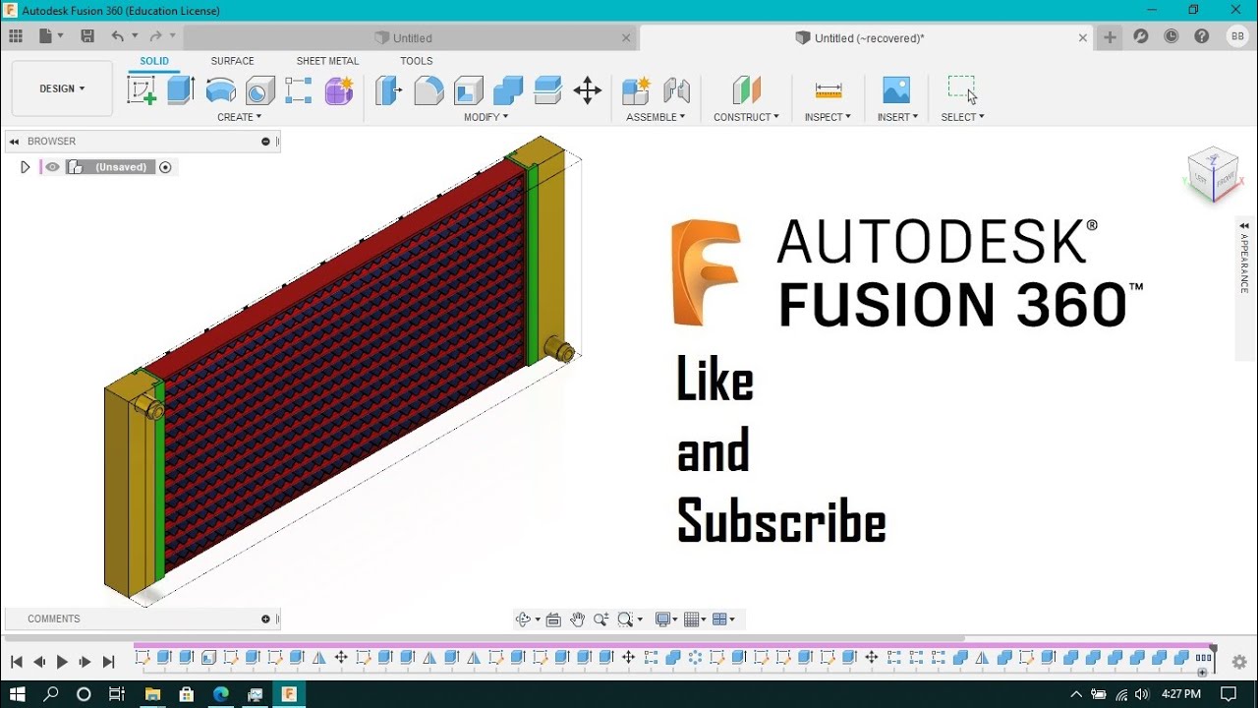Save the design with floppy icon
1258x708 pixels.
pyautogui.click(x=87, y=36)
